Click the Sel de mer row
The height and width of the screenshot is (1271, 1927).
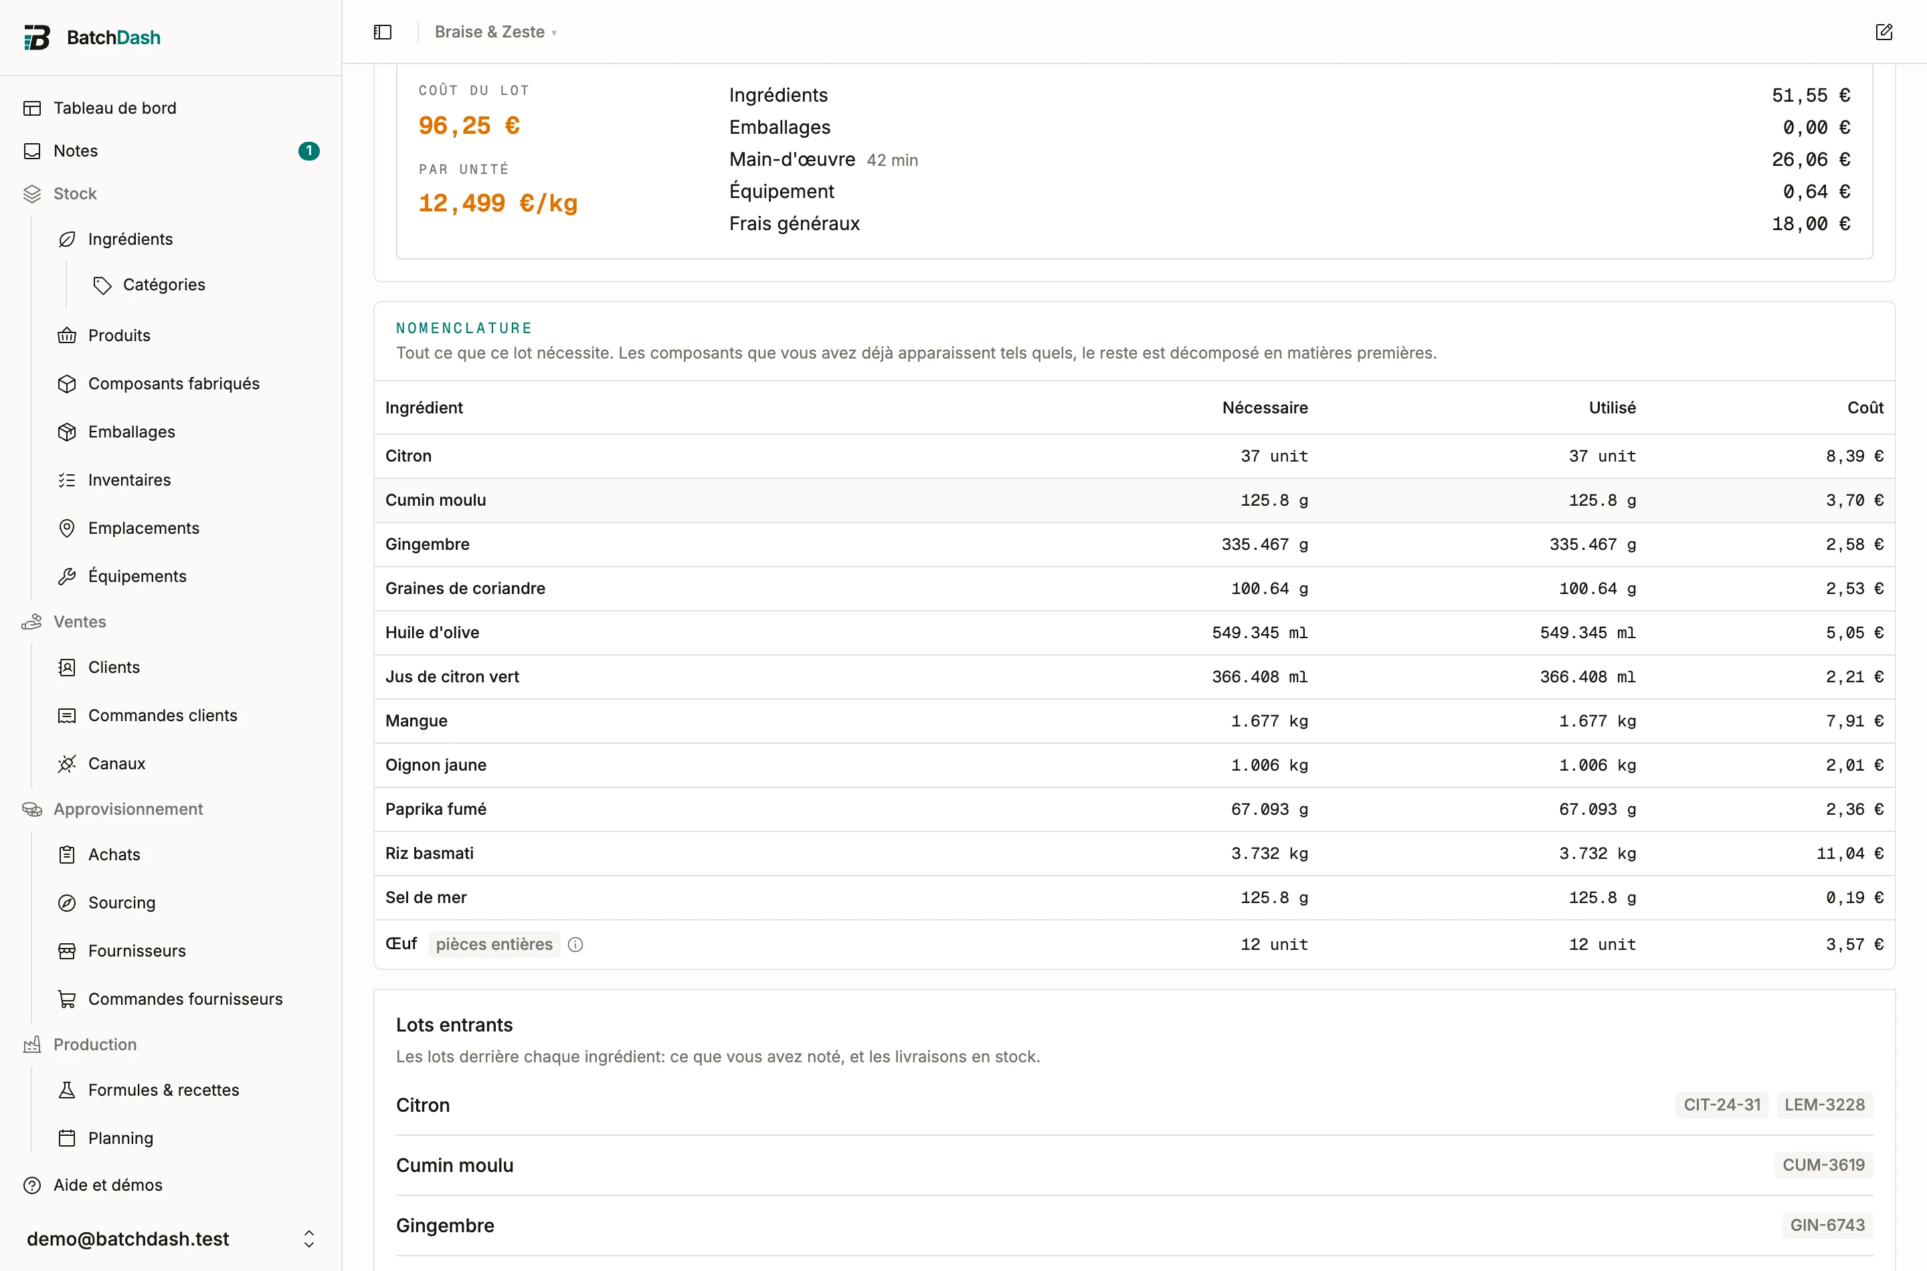(1134, 897)
